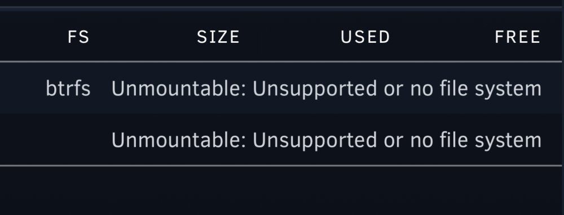
Task: Click word "Unmountable:" in the btrfs row
Action: point(179,89)
